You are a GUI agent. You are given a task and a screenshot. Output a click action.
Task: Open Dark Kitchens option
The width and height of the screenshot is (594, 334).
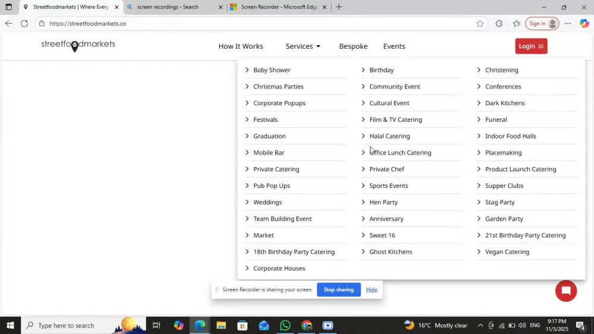click(505, 103)
